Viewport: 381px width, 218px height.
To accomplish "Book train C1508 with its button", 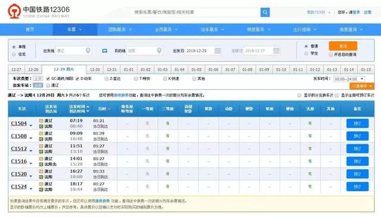I will point(357,136).
